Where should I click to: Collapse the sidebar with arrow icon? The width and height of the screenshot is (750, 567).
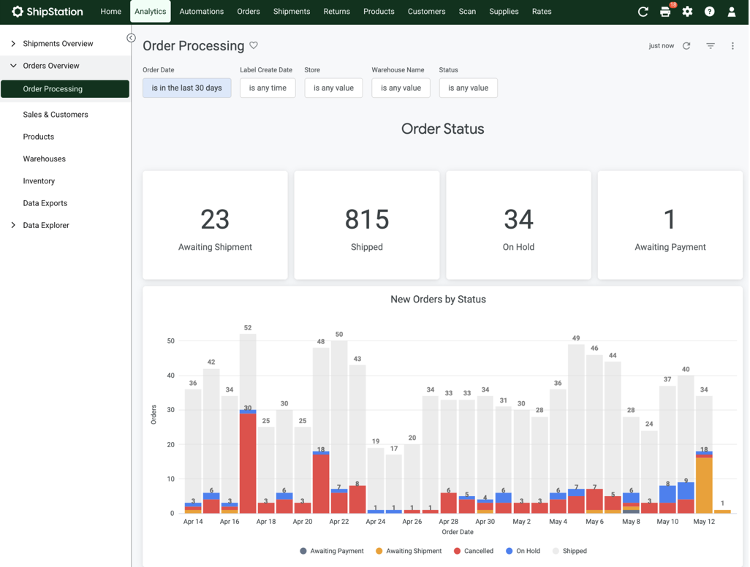[x=131, y=38]
